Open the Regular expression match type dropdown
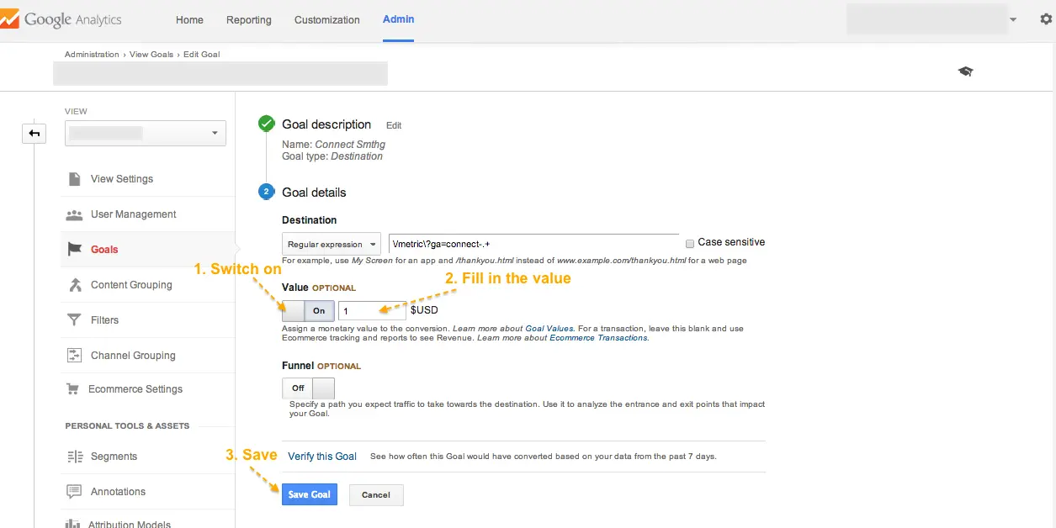1056x528 pixels. coord(332,245)
